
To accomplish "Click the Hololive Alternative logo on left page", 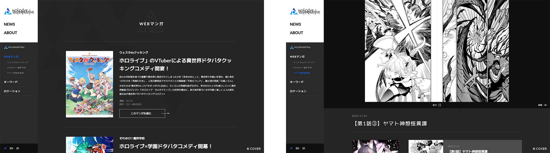I will 19,11.
